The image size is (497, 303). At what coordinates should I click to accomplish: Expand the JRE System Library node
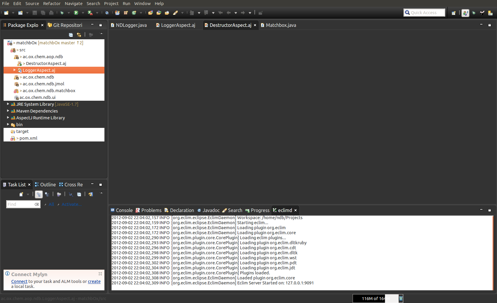pos(7,104)
